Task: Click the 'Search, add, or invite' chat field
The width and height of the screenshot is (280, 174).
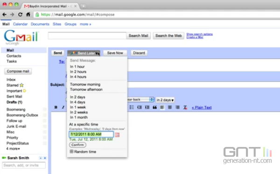Action: pyautogui.click(x=24, y=165)
